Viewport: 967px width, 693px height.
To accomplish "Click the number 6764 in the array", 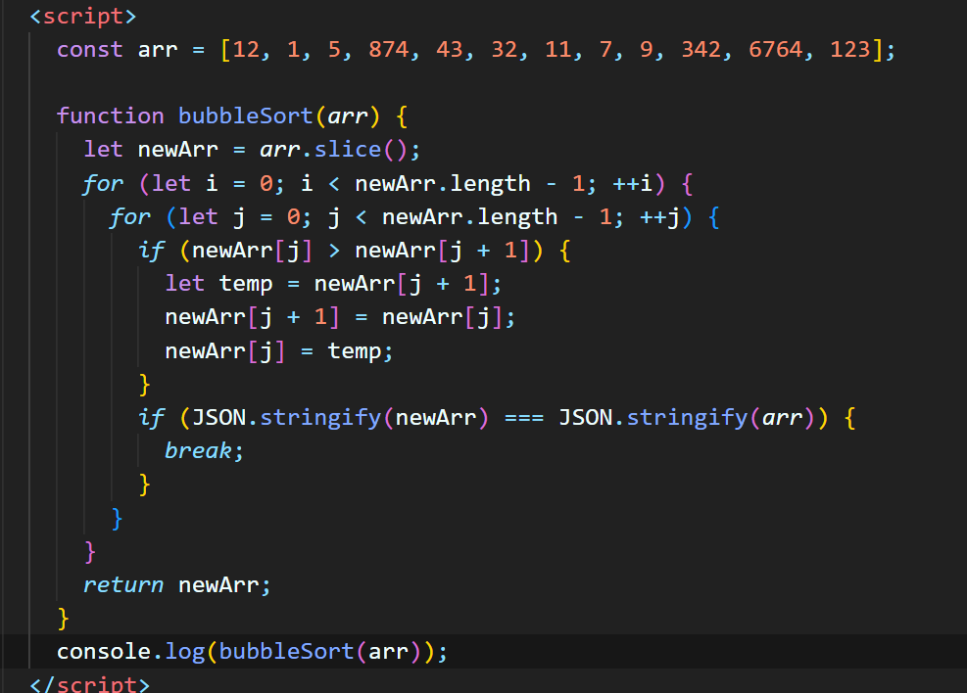I will tap(776, 49).
